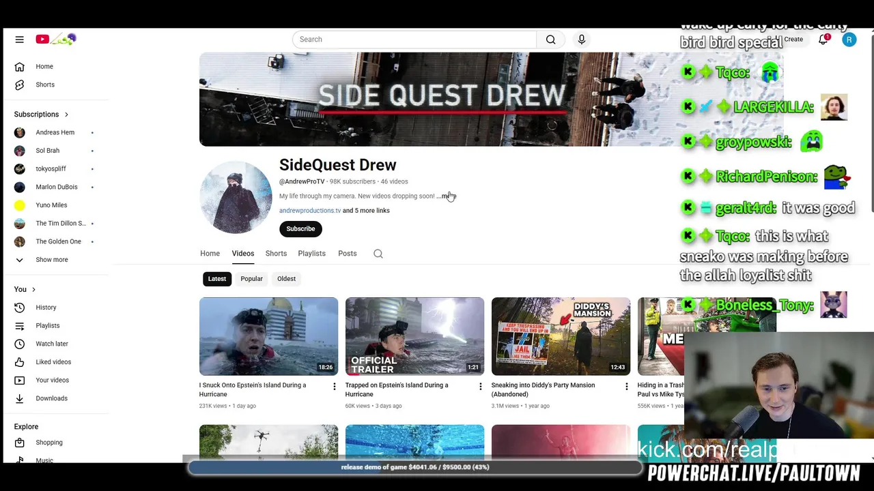Click the game demo donation progress bar

point(415,467)
